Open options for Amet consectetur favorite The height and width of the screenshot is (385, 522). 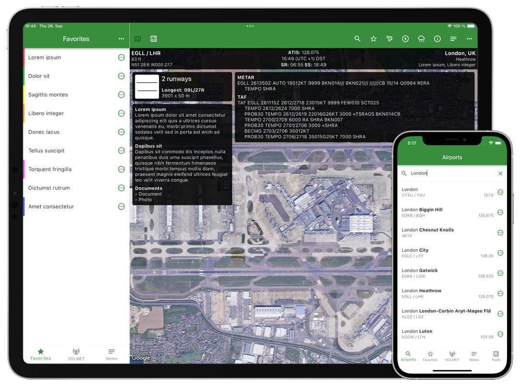coord(121,207)
